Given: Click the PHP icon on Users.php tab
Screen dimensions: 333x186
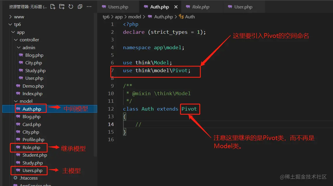Looking at the screenshot, I should click(104, 7).
